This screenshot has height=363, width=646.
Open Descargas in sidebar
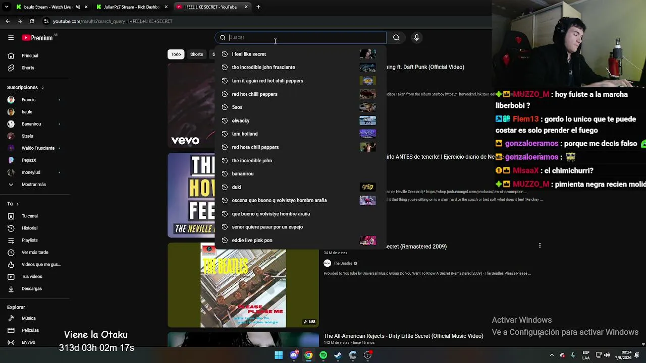tap(30, 288)
